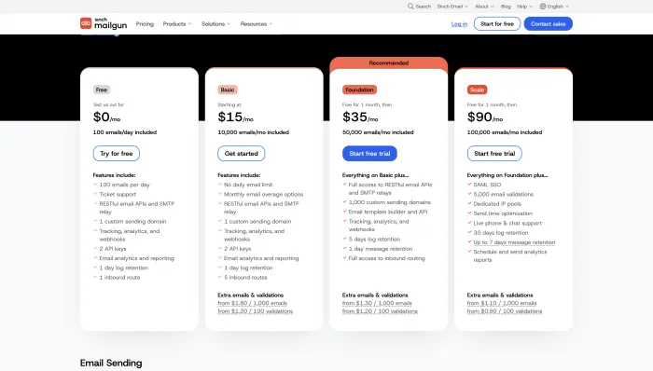The width and height of the screenshot is (653, 371).
Task: Open the Help dropdown
Action: (524, 7)
